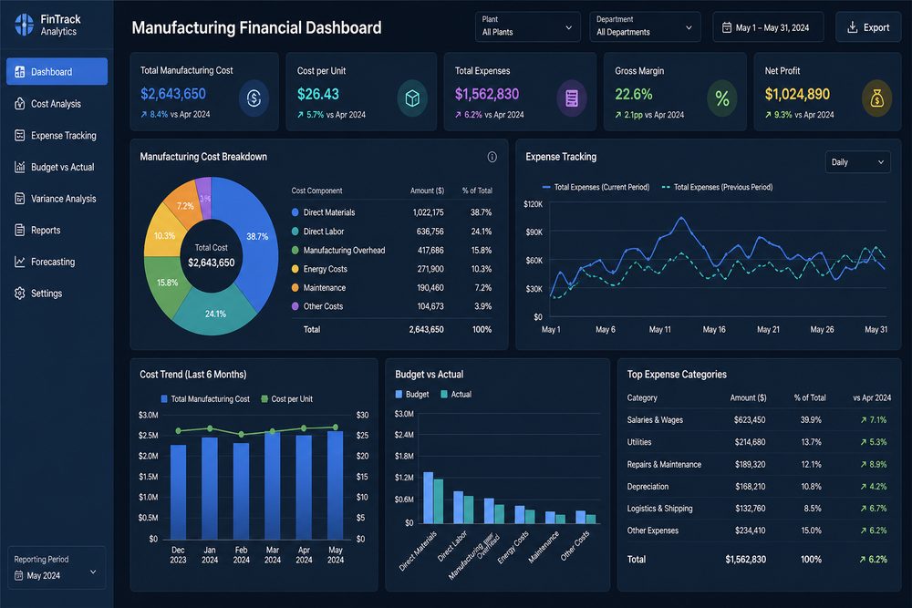Click the $1,024,890 Net Profit value
The width and height of the screenshot is (912, 608).
(x=797, y=94)
